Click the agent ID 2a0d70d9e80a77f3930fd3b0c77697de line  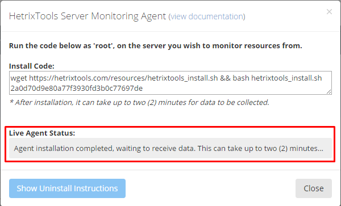click(77, 89)
